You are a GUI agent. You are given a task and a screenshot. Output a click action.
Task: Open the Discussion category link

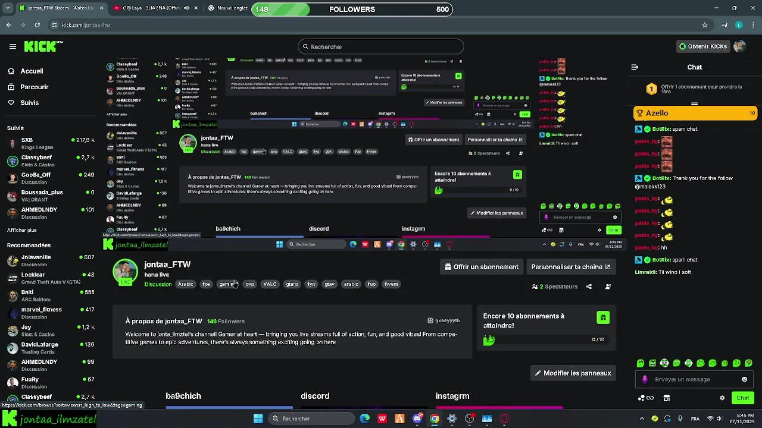[158, 284]
